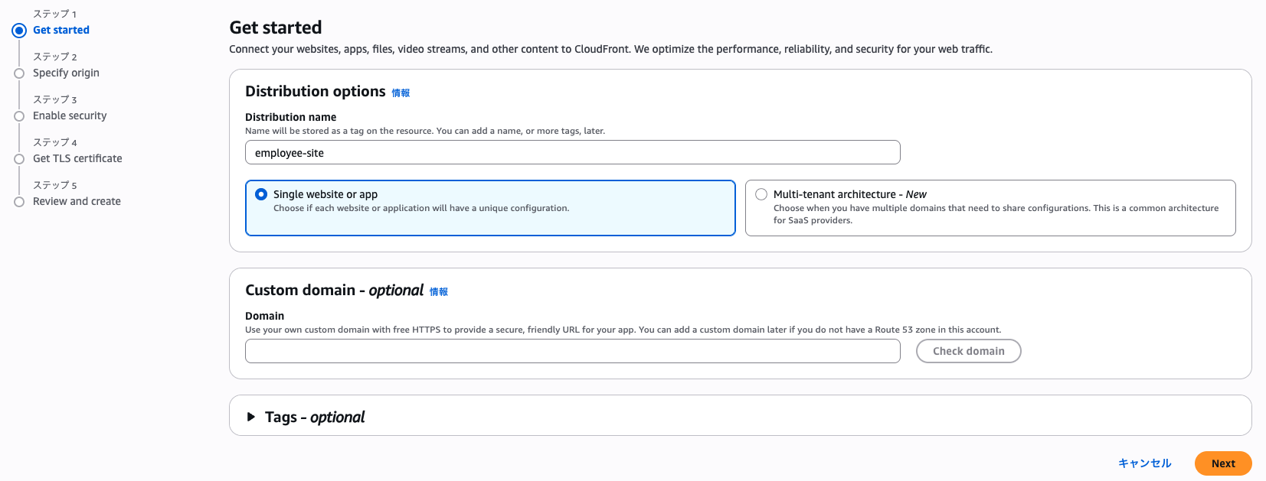Focus the custom Domain input field
This screenshot has height=481, width=1266.
(572, 352)
